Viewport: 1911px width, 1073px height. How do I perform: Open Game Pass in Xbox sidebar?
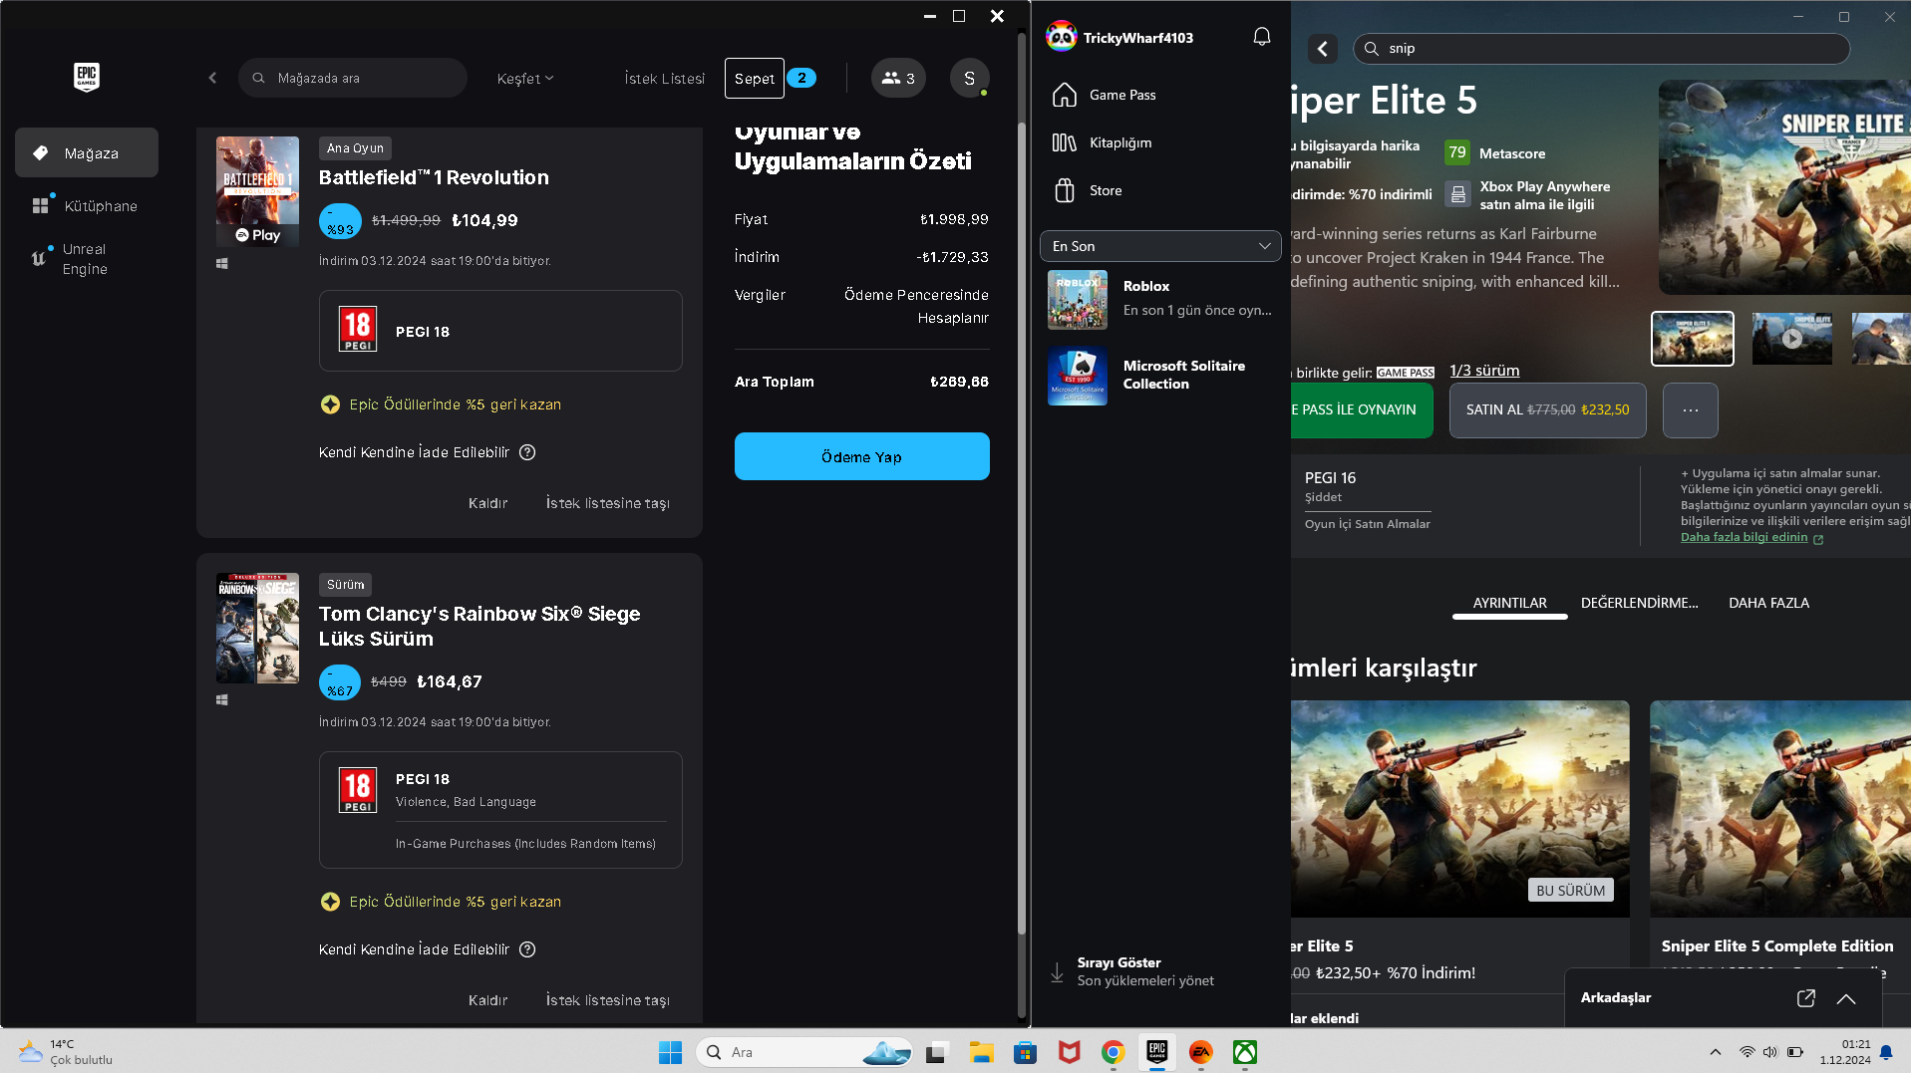(1160, 95)
